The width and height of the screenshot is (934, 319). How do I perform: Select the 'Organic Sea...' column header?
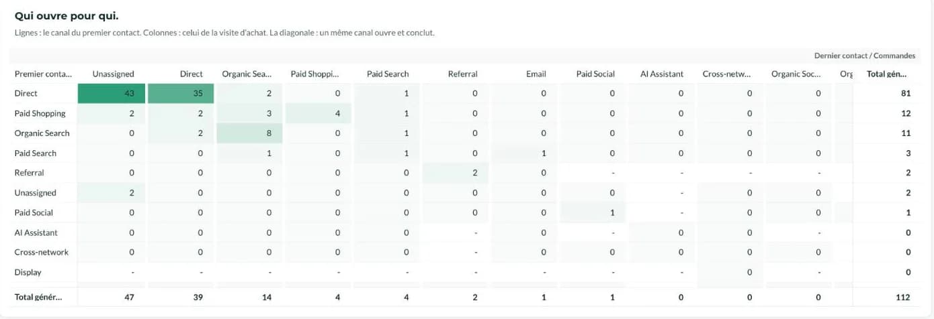(x=247, y=74)
